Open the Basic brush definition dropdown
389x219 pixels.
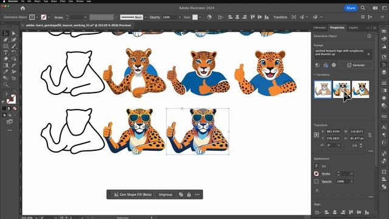145,18
